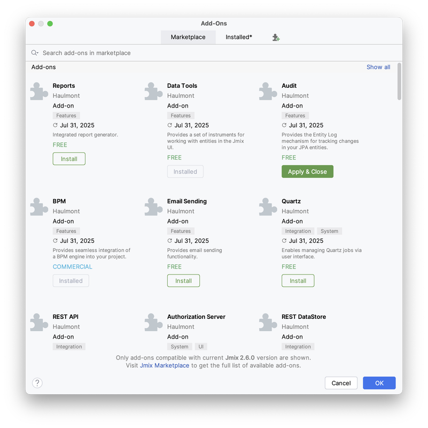Click the Integration tag under REST DataStore
428x428 pixels.
[x=298, y=347]
